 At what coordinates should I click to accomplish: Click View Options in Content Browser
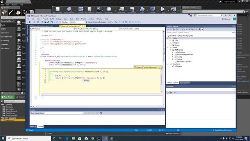click(x=173, y=134)
